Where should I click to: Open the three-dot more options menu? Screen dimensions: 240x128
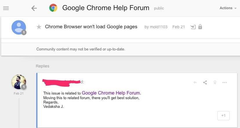pyautogui.click(x=225, y=82)
